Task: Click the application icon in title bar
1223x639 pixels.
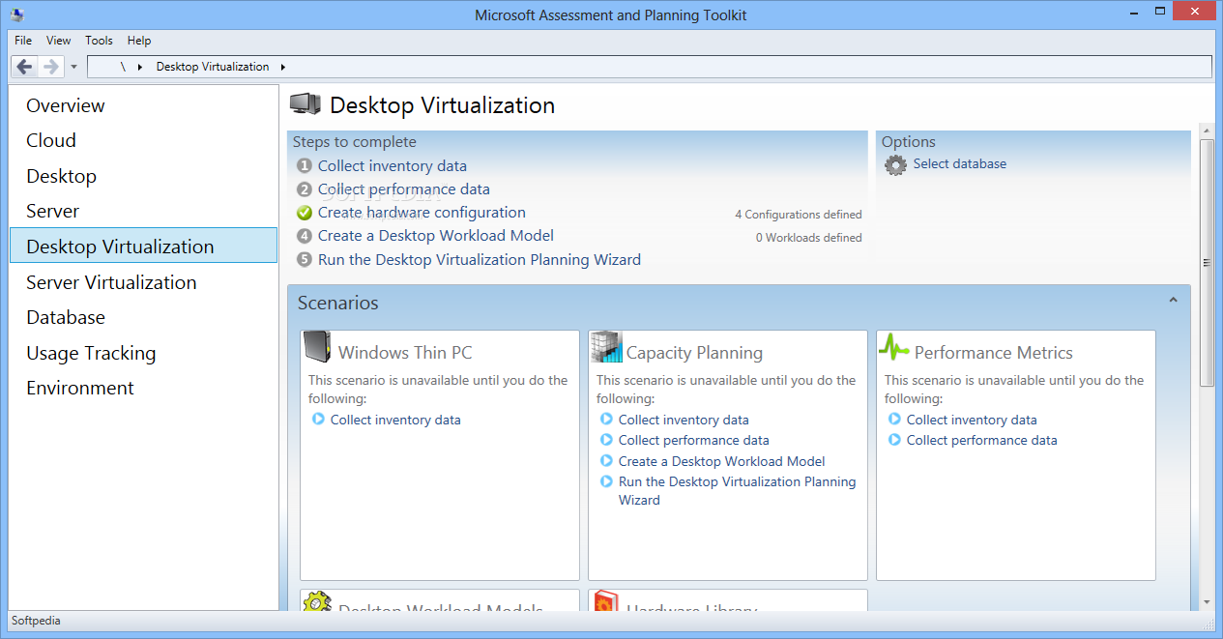Action: (17, 15)
